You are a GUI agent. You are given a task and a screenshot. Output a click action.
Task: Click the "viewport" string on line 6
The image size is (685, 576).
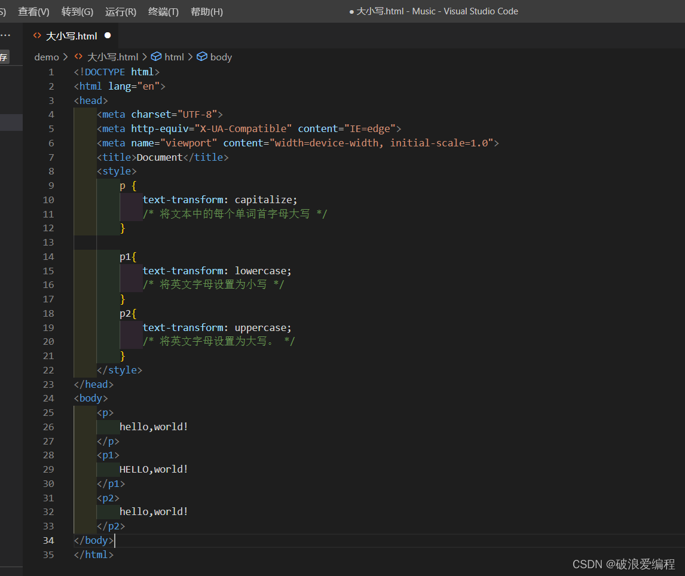(x=189, y=143)
